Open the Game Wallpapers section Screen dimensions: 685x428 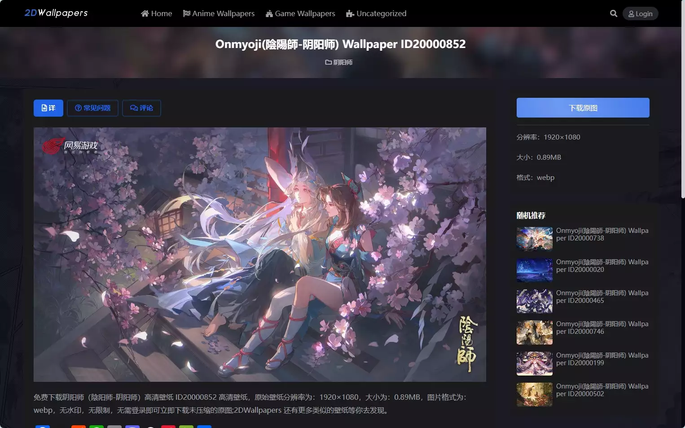[x=300, y=13]
